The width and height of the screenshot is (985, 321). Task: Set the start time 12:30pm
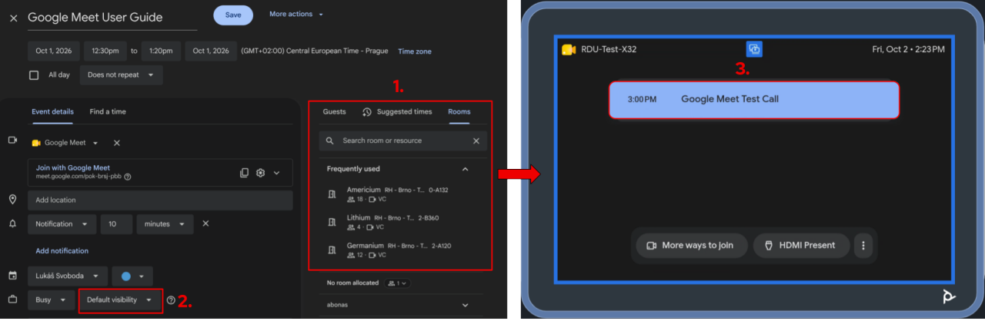click(x=105, y=51)
